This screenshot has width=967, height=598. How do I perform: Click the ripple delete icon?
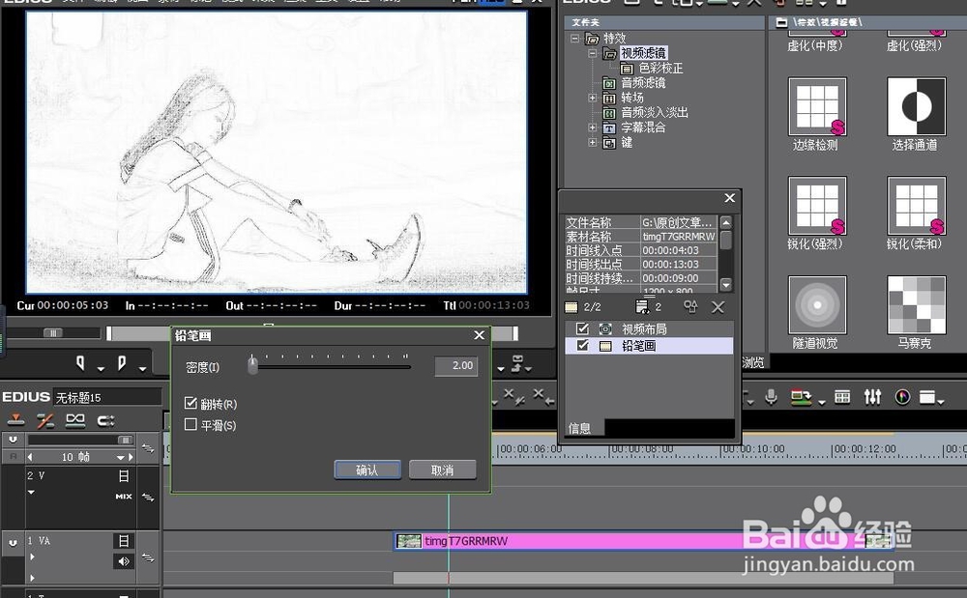pyautogui.click(x=513, y=396)
